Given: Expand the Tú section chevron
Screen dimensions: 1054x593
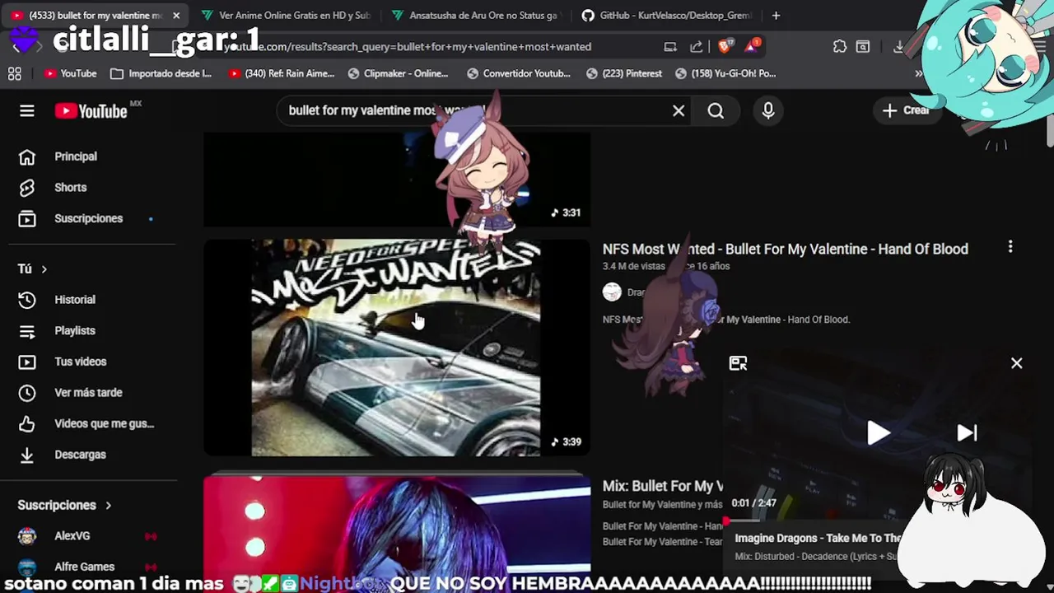Looking at the screenshot, I should click(x=44, y=268).
